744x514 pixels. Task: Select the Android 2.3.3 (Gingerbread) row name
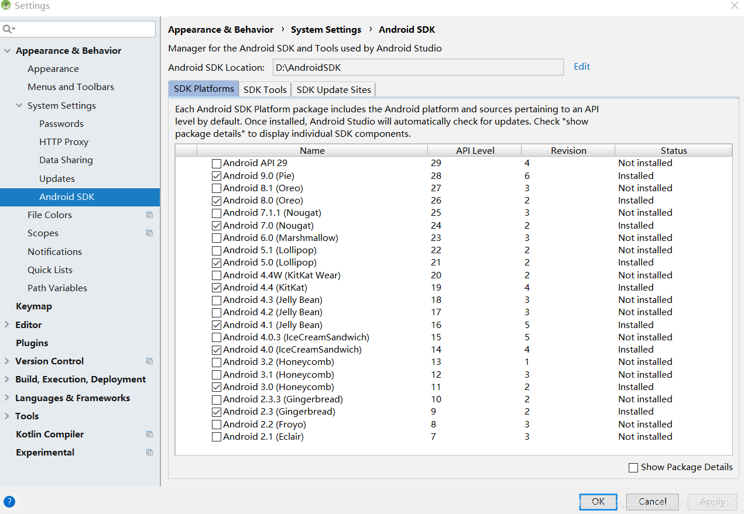[x=283, y=399]
